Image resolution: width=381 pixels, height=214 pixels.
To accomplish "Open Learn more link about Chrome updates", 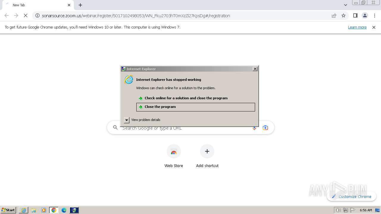I will pyautogui.click(x=357, y=27).
